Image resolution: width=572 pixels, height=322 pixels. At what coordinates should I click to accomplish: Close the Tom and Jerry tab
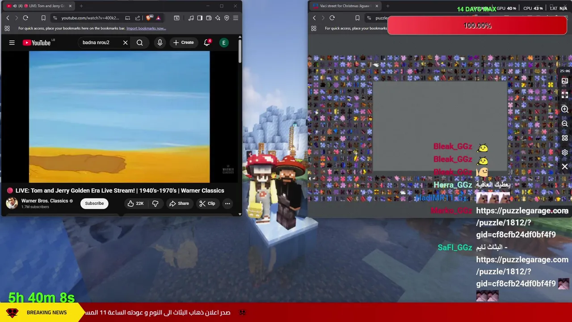pos(70,6)
